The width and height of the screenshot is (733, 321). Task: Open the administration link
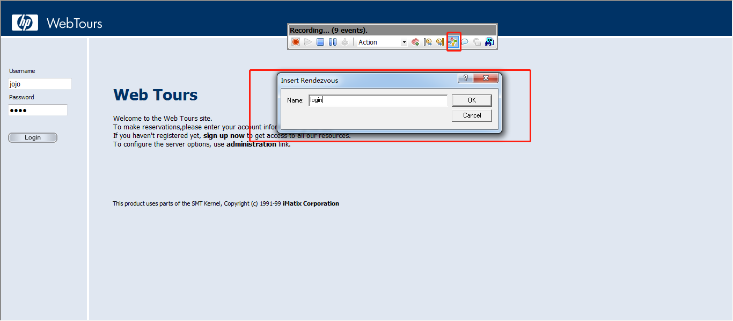tap(251, 144)
